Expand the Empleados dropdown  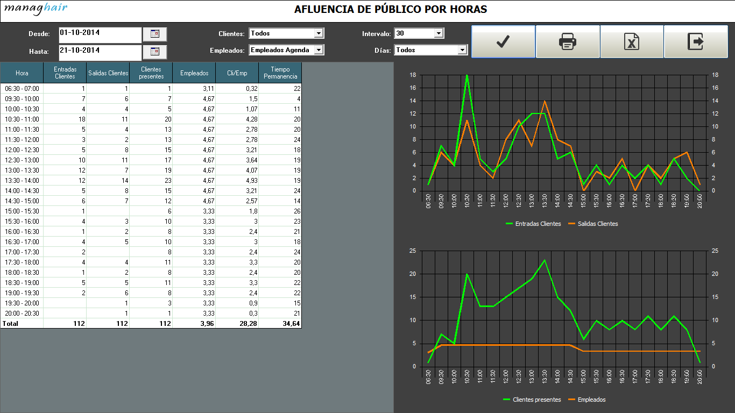319,50
